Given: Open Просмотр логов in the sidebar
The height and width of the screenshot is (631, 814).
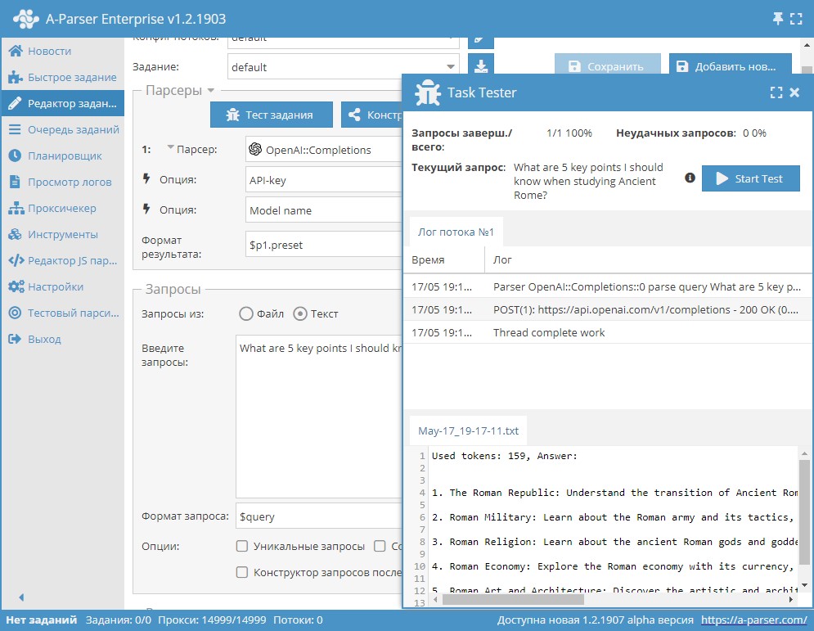Looking at the screenshot, I should click(62, 182).
